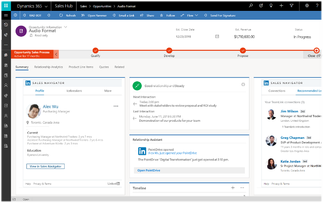
Task: Open the task flow icon in top bar
Action: click(261, 6)
